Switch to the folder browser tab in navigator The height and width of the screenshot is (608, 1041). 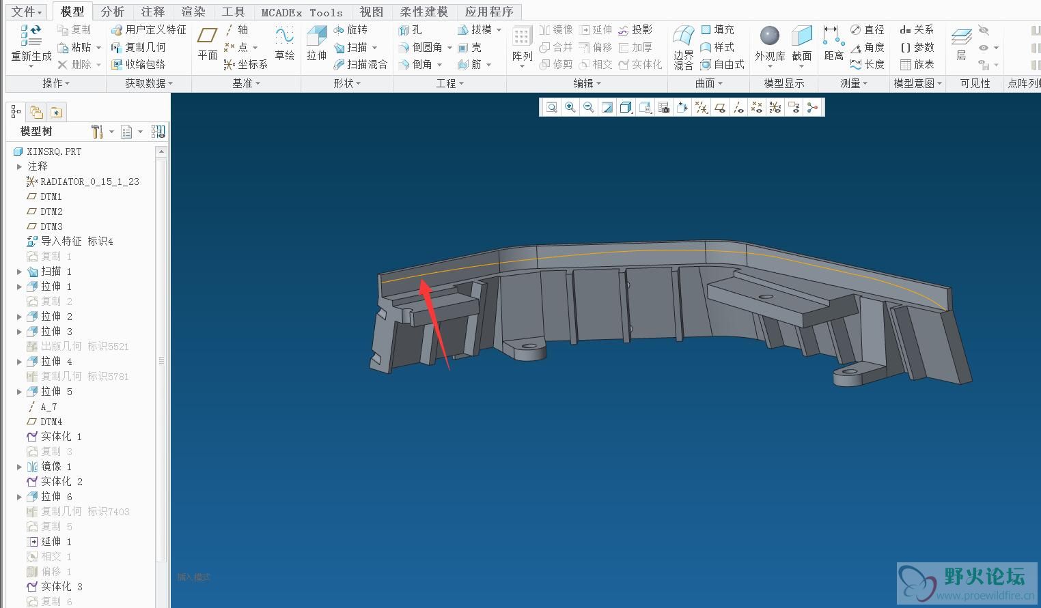(x=36, y=112)
